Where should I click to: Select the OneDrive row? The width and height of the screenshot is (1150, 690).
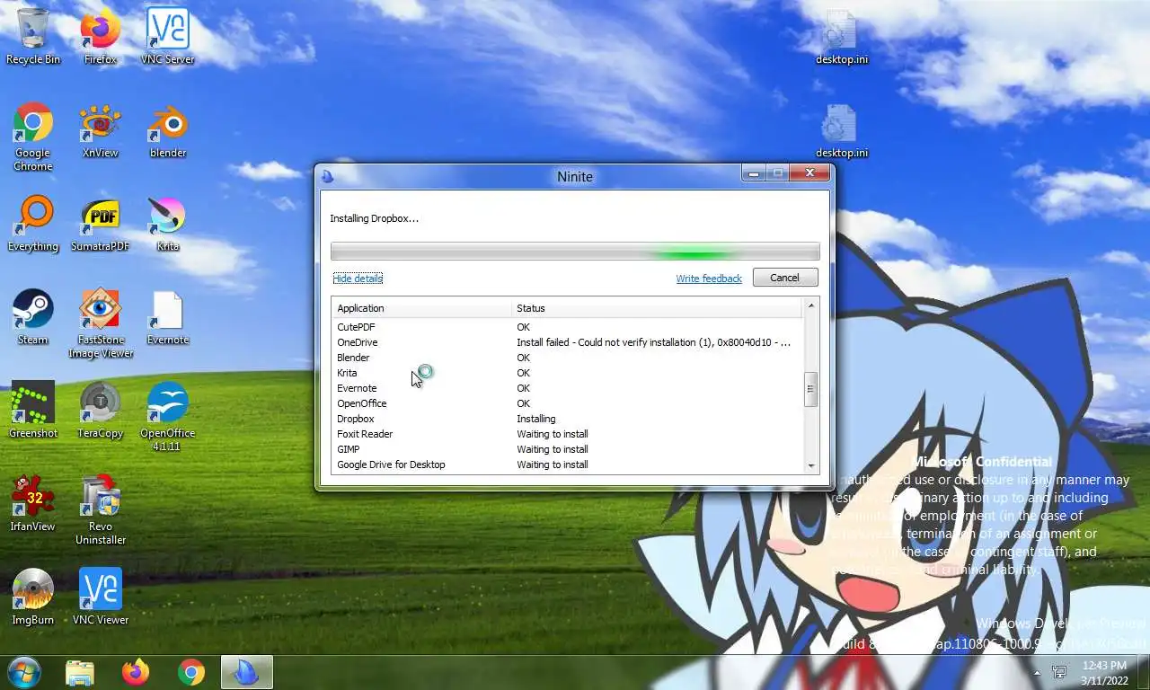click(567, 342)
